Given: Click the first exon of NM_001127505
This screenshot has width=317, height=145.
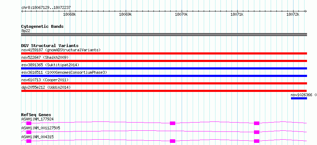Looking at the screenshot, I should tap(29, 132).
